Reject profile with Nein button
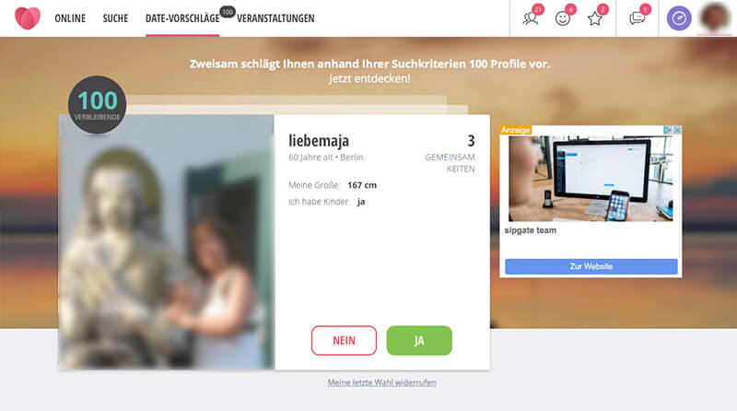The height and width of the screenshot is (411, 737). pos(344,340)
